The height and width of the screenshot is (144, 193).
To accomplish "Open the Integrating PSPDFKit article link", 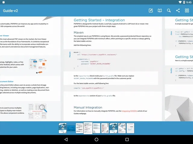I will [x=129, y=111].
